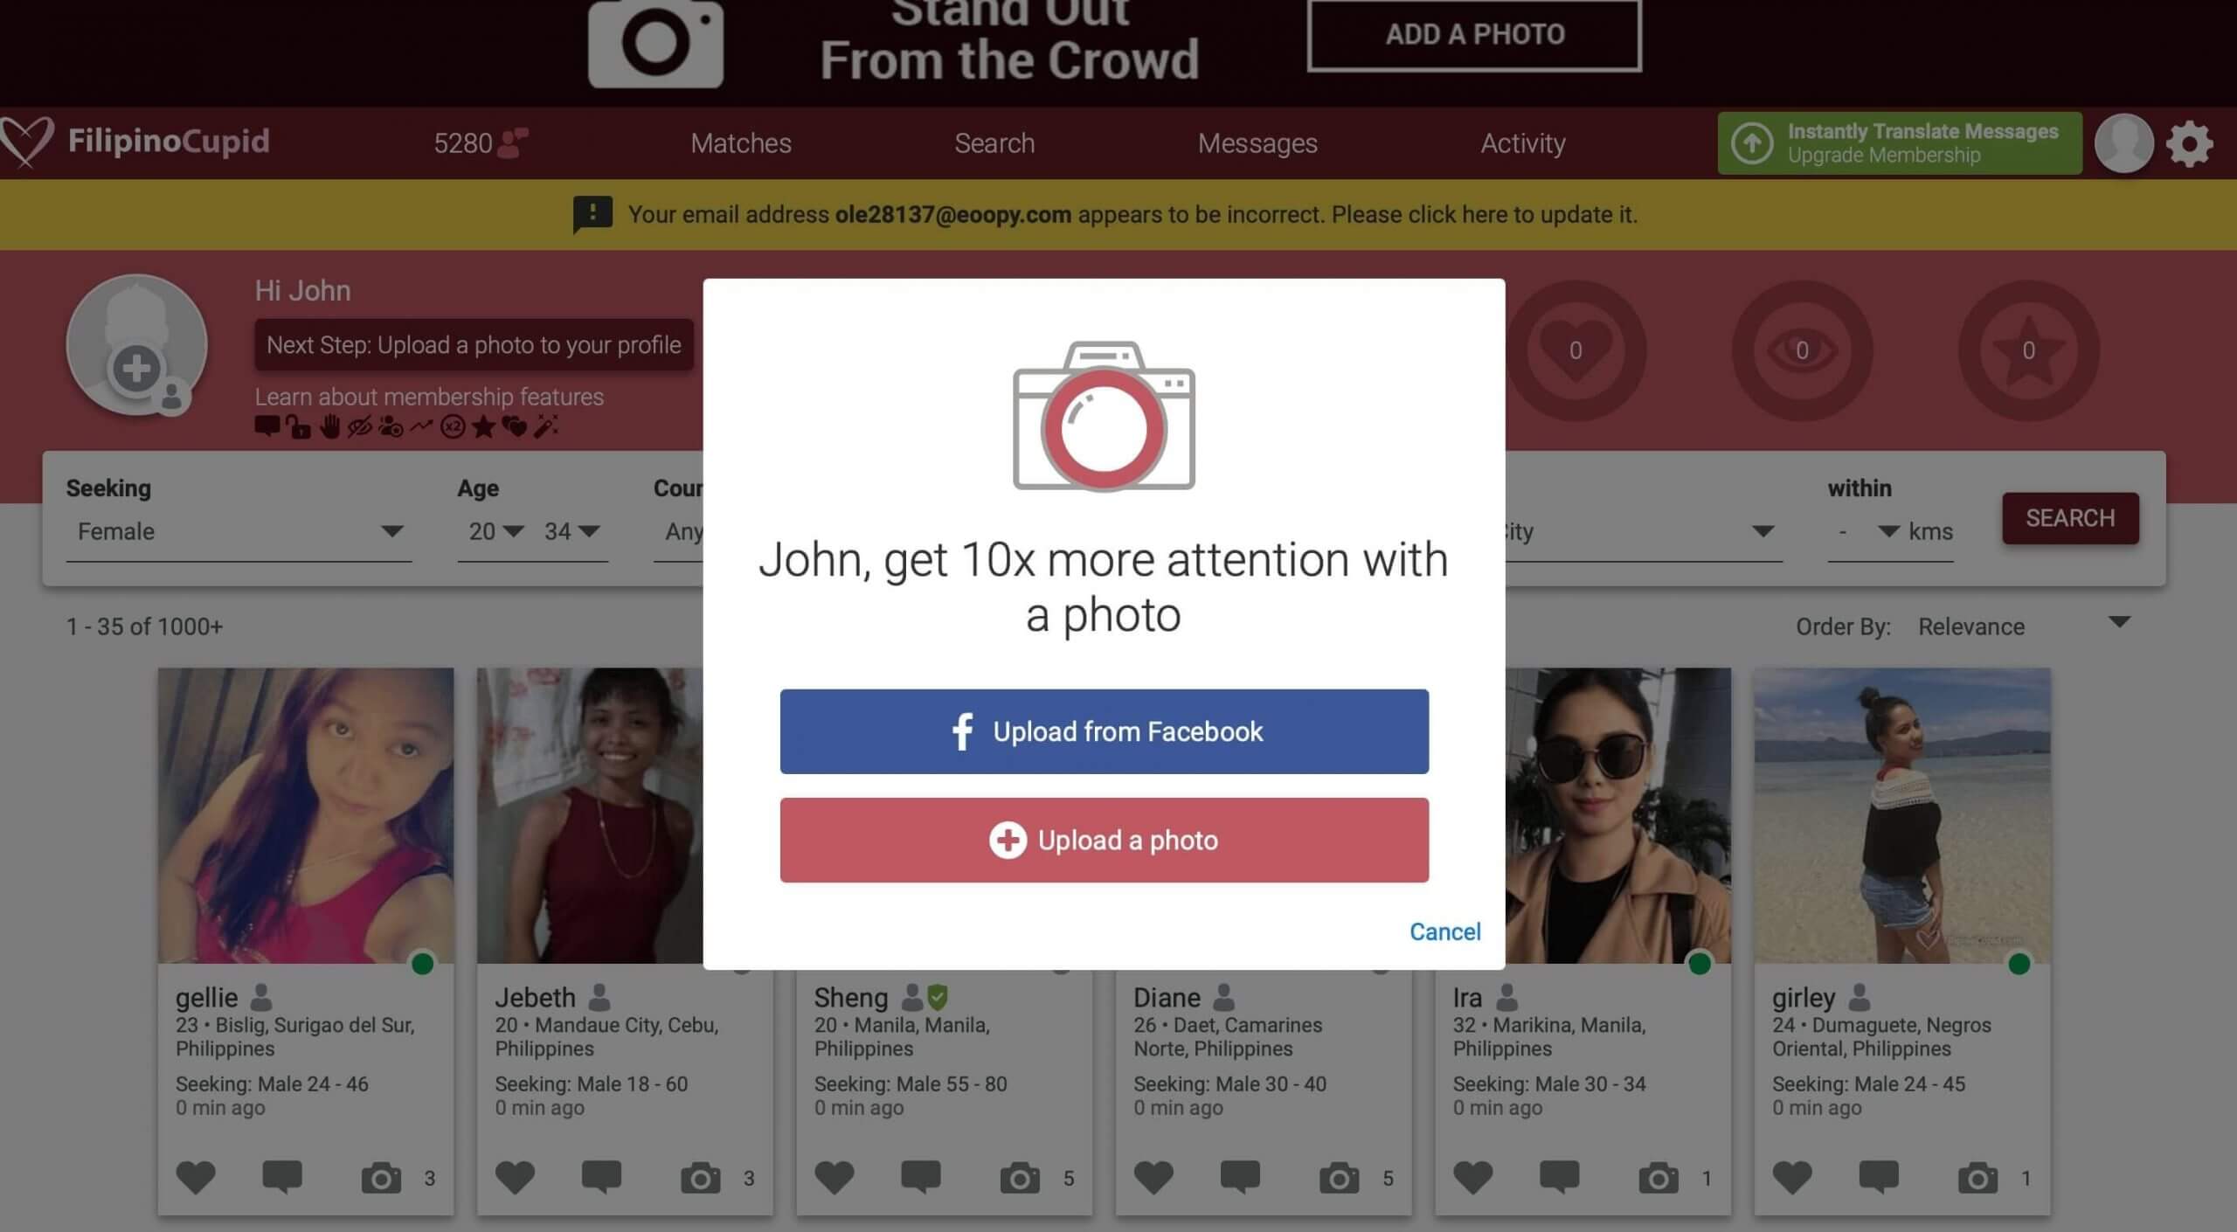Open the Matches tab
The image size is (2237, 1232).
pos(740,142)
